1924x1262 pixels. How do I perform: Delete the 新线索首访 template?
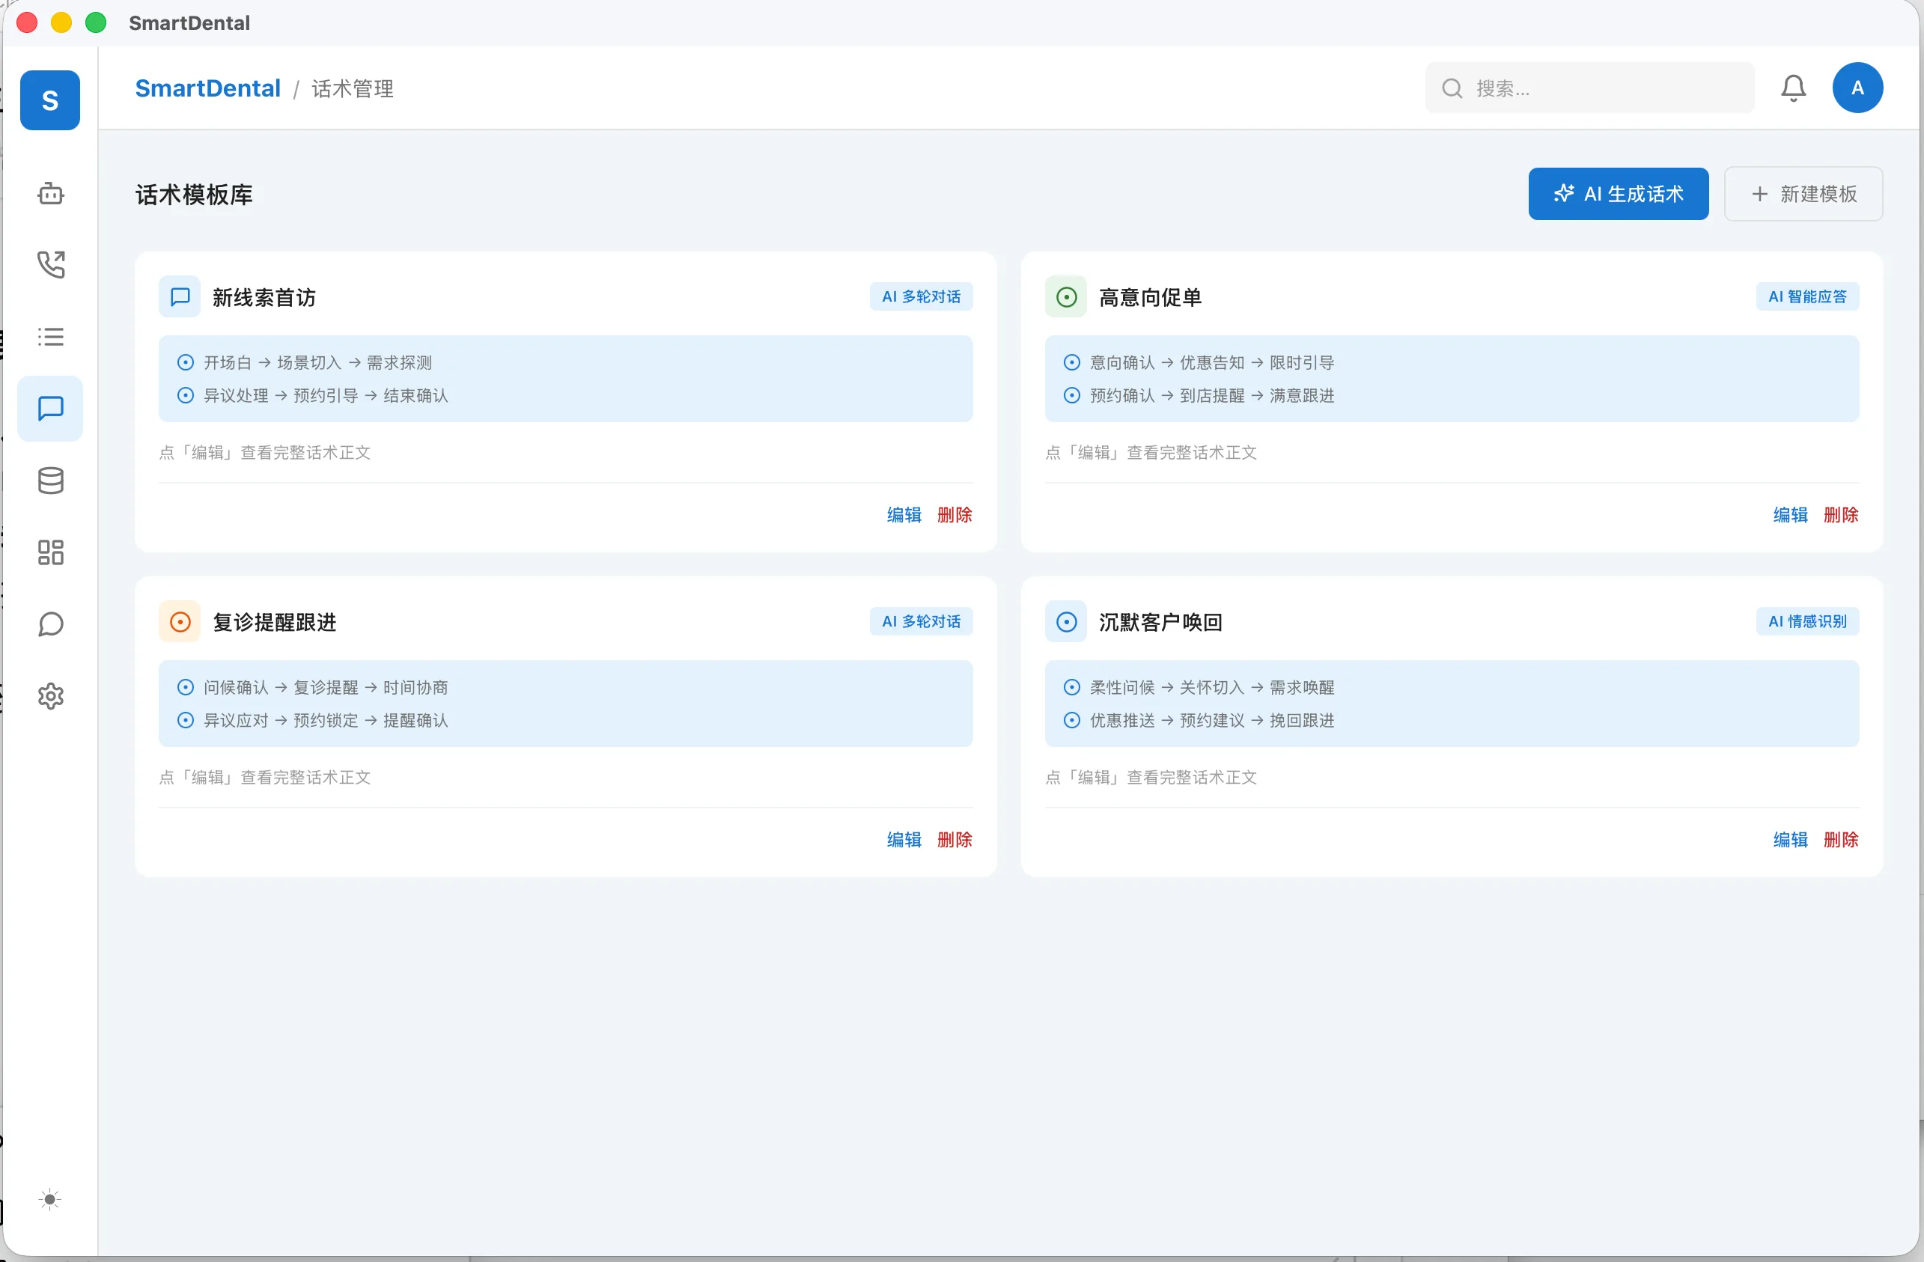coord(955,515)
